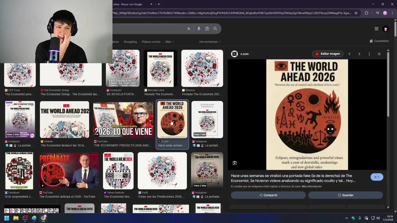Viewport: 397px width, 223px height.
Task: Open Guardados saved items
Action: (379, 41)
